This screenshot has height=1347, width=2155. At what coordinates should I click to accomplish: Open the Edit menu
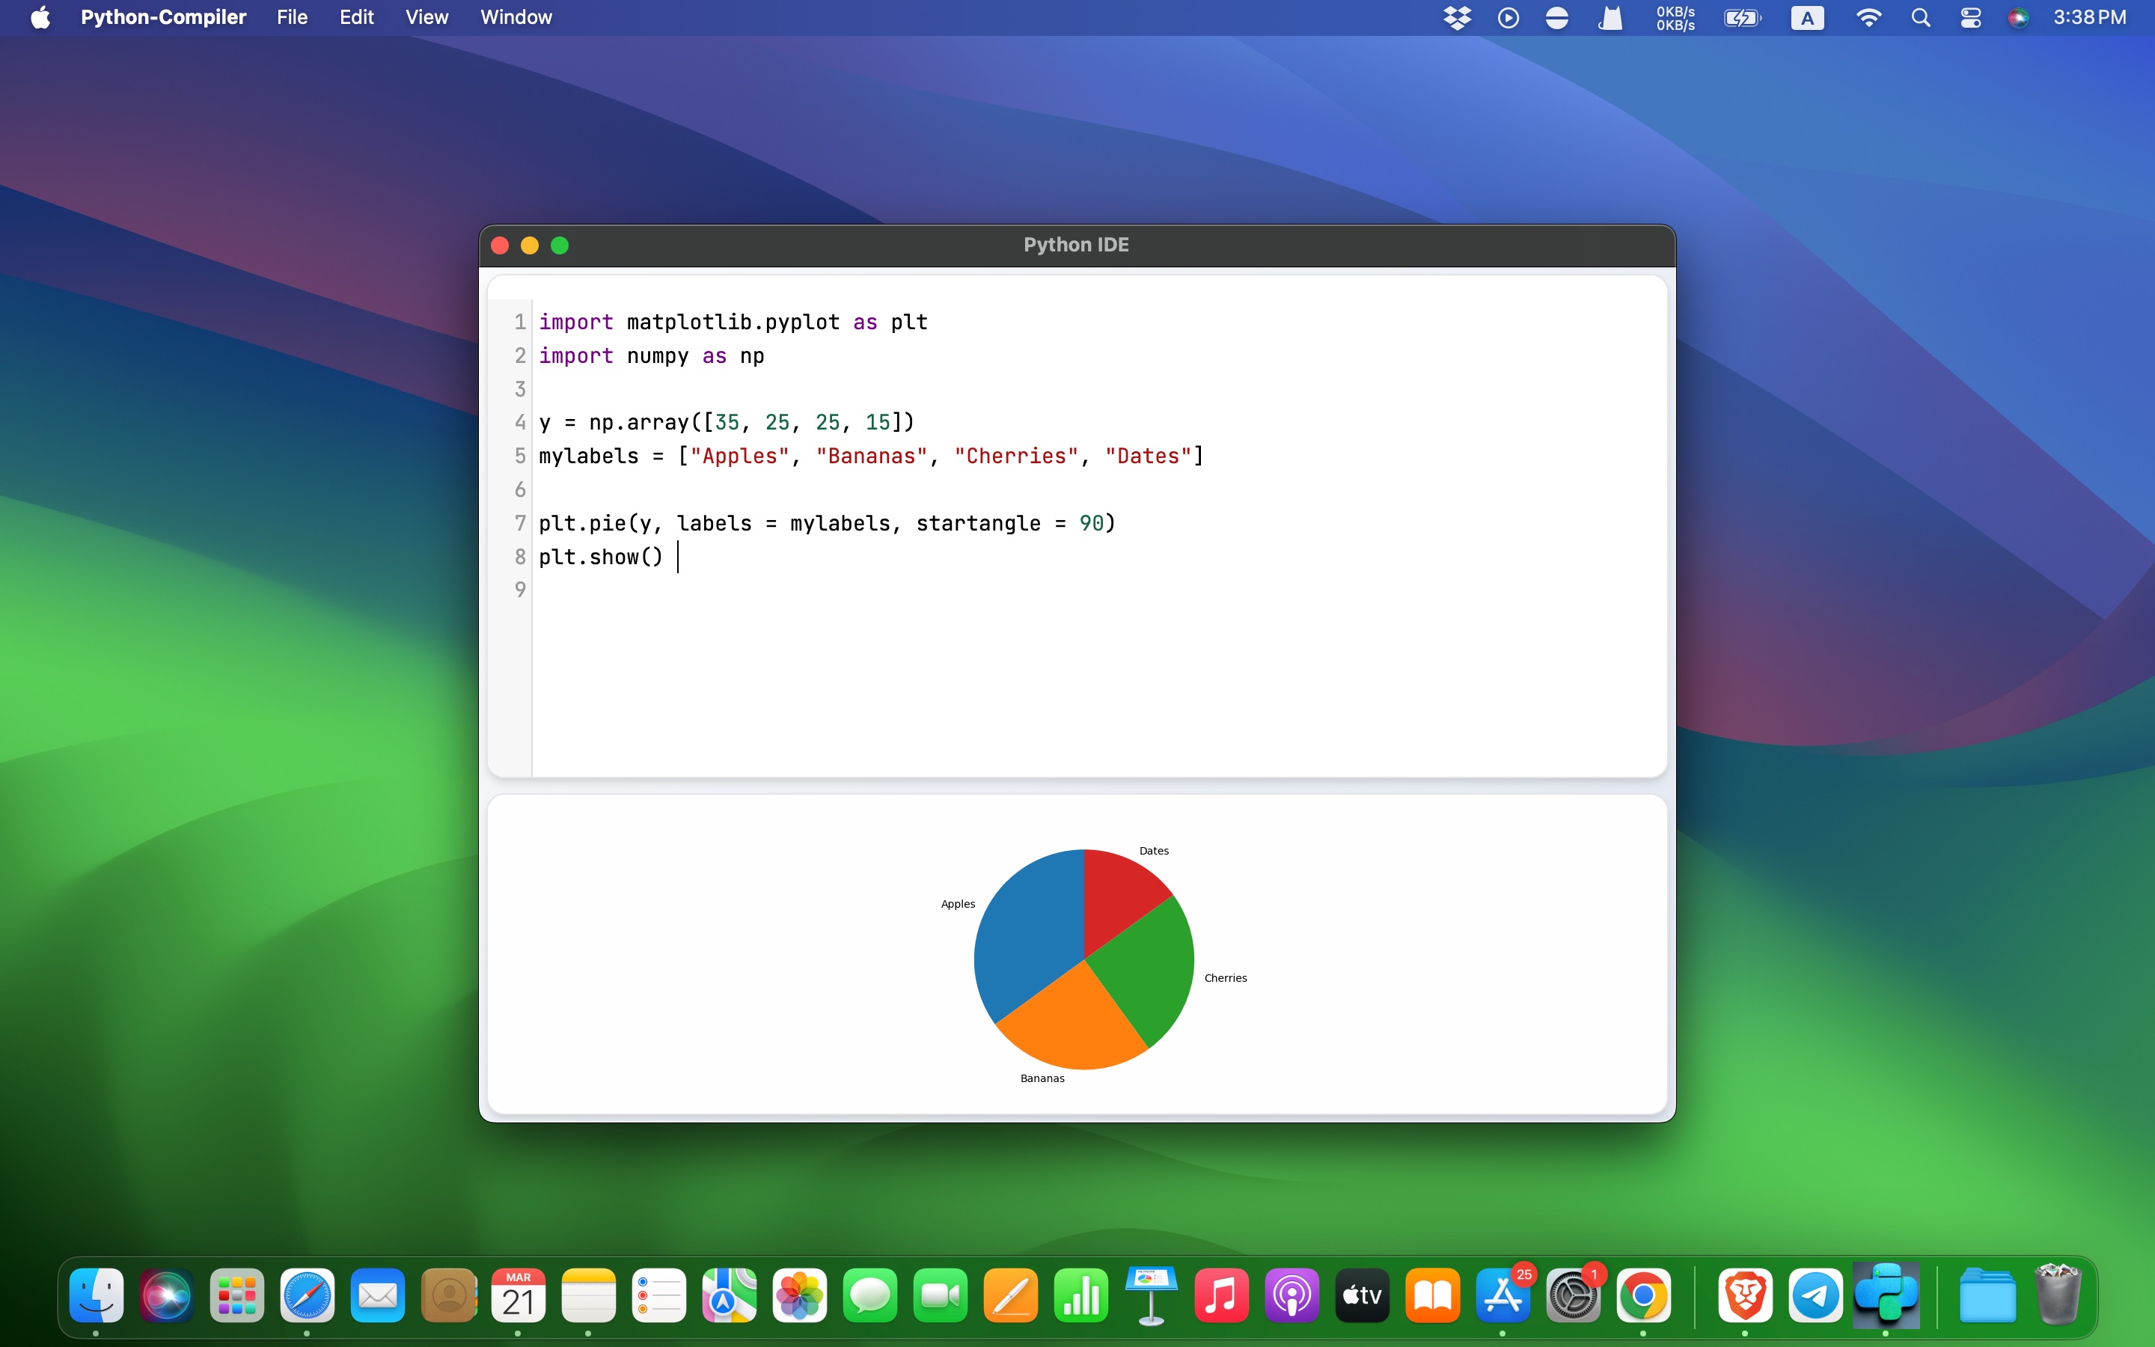coord(356,18)
